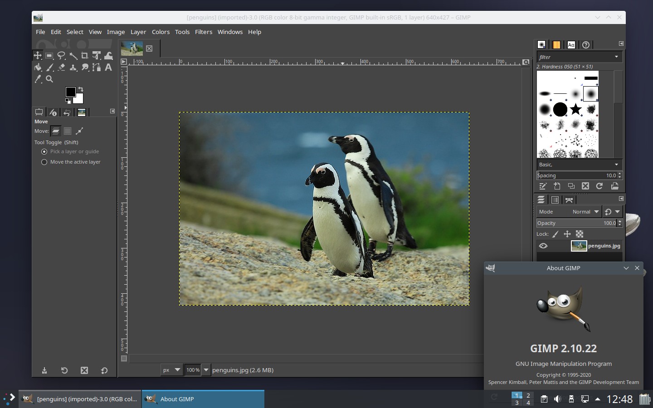Switch to the Patterns tab in dock
The image size is (653, 408).
[556, 45]
